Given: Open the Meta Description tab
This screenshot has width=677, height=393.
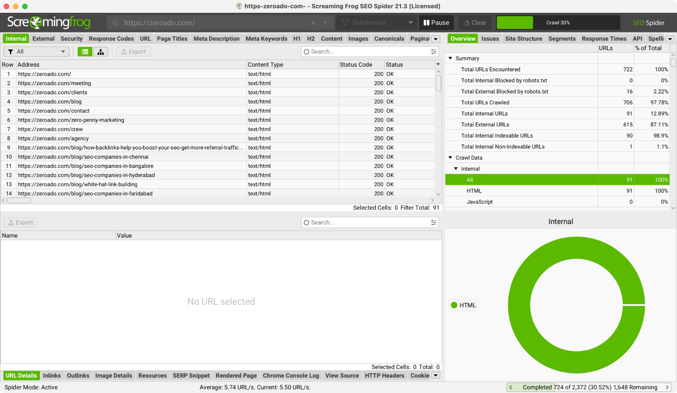Looking at the screenshot, I should 216,39.
